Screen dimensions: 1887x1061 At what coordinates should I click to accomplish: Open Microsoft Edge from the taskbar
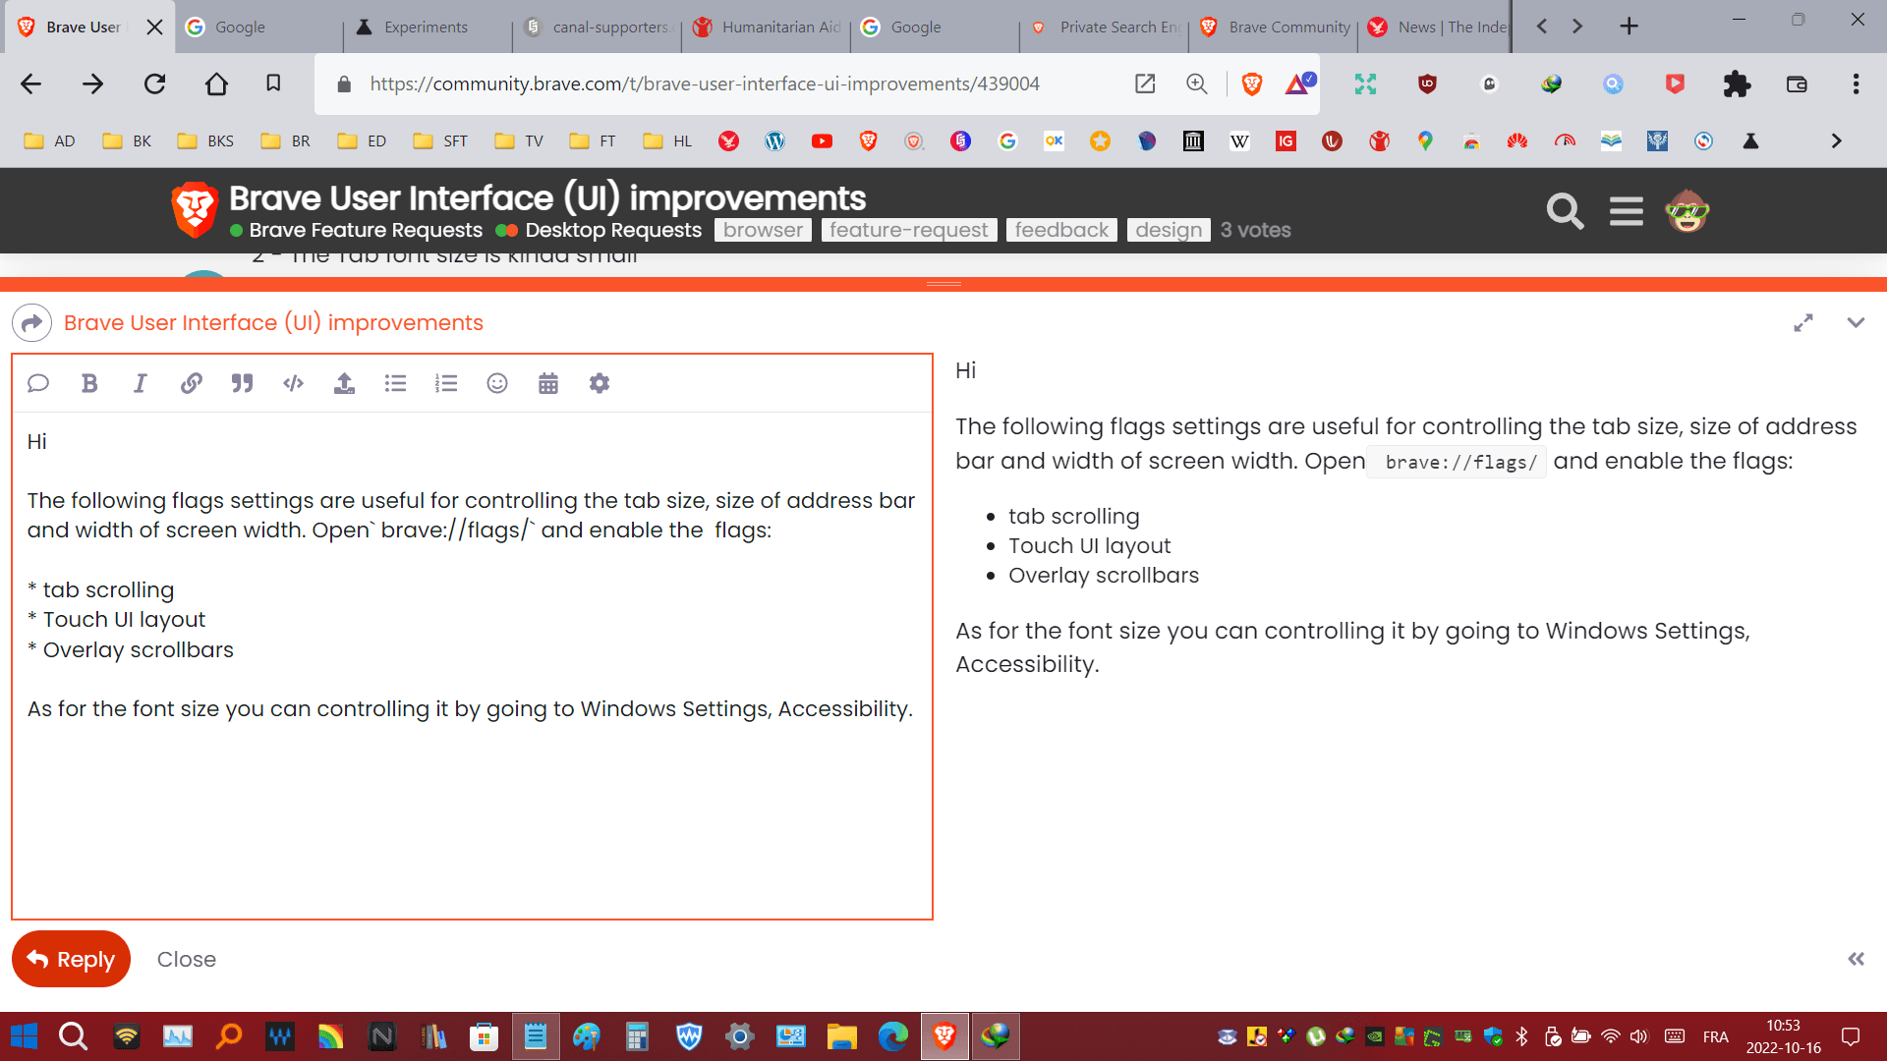click(893, 1036)
